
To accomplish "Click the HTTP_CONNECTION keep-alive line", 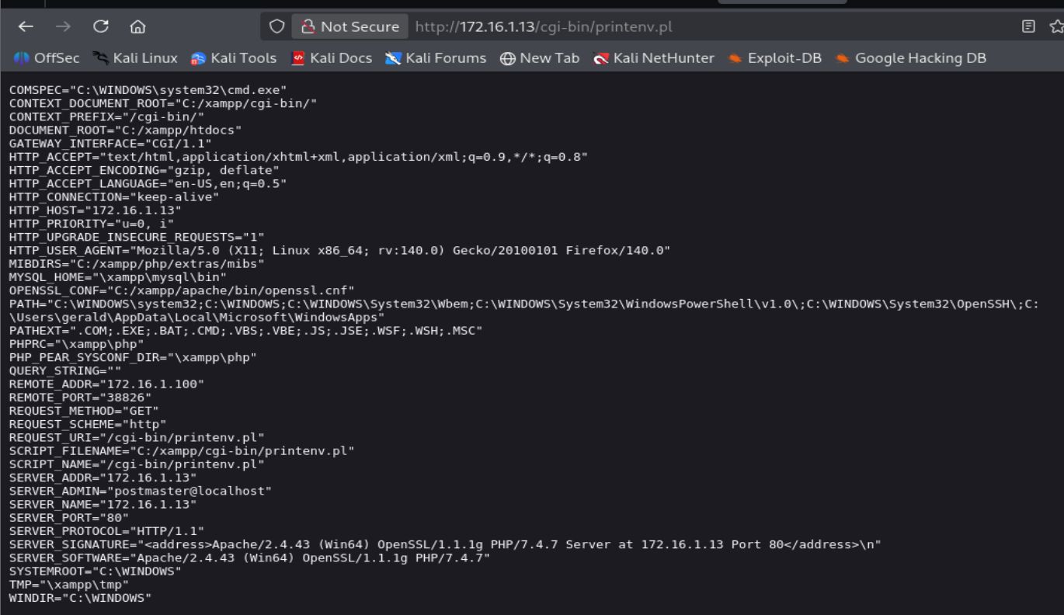I will point(114,196).
